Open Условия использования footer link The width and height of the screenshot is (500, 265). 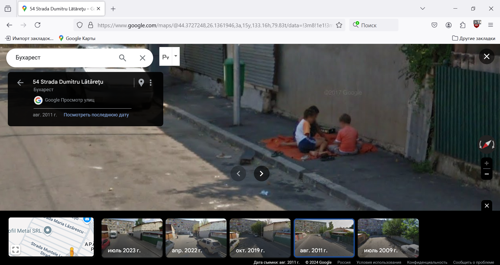379,262
